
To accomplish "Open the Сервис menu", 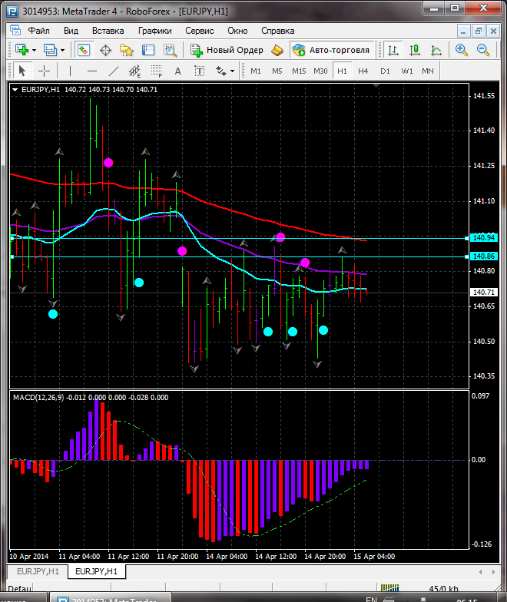I will (200, 31).
